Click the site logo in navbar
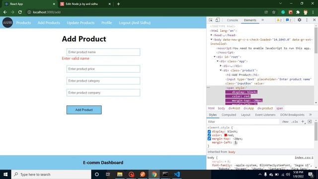The width and height of the screenshot is (318, 179). (x=7, y=22)
